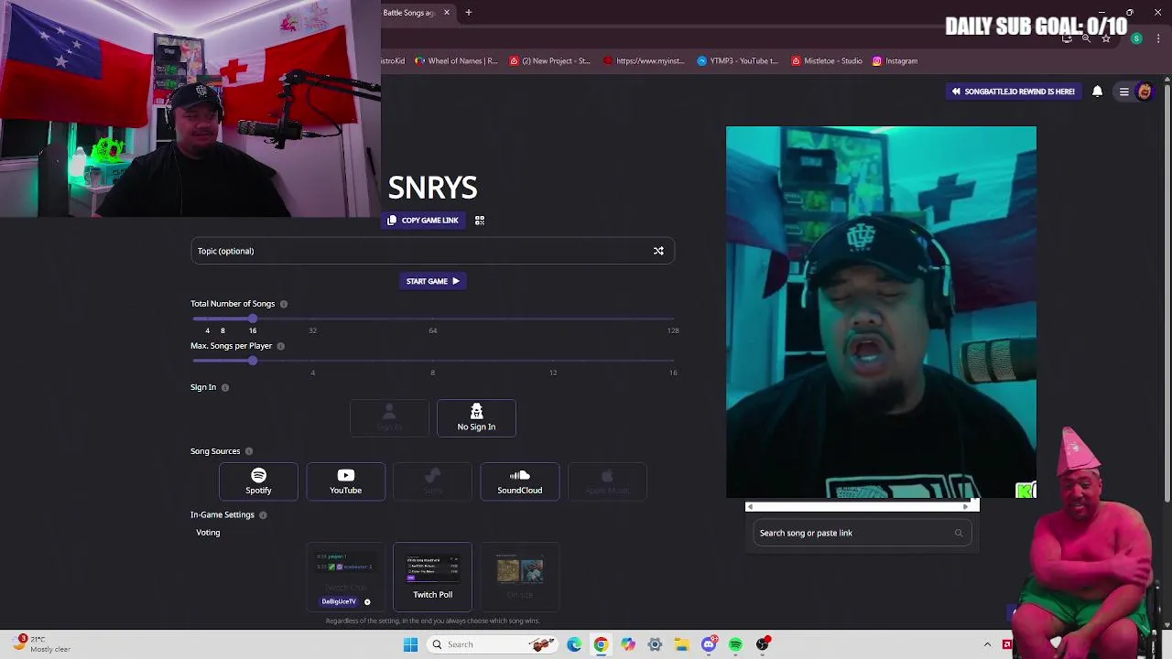Open the Wheel of Names bookmark
Screen dimensions: 1172x659
[x=456, y=61]
